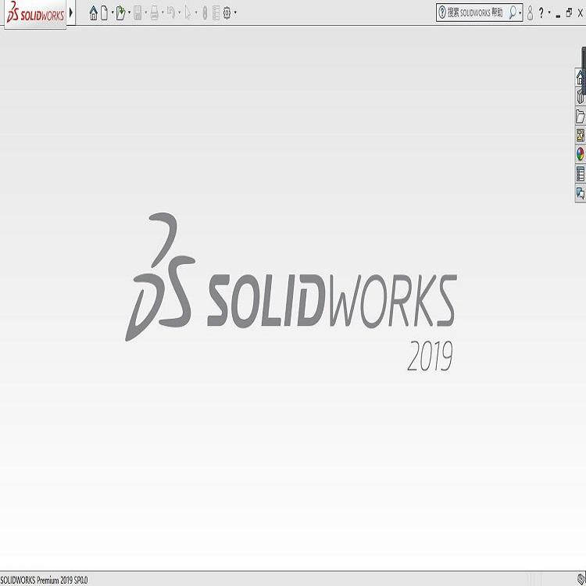Click the Home (Welcome) icon in toolbar
Viewport: 586px width, 586px height.
(x=94, y=13)
